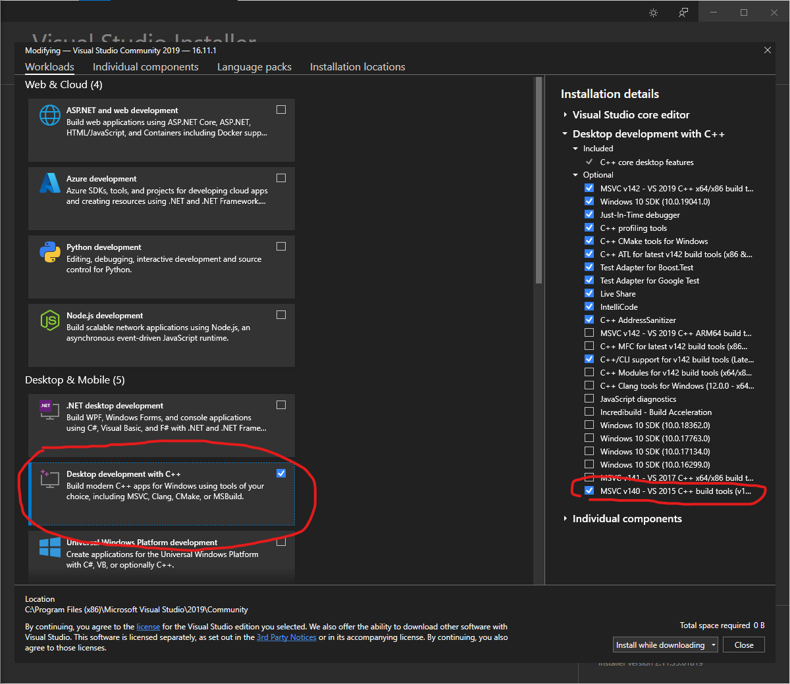Image resolution: width=790 pixels, height=684 pixels.
Task: Switch to the Workloads tab
Action: point(49,67)
